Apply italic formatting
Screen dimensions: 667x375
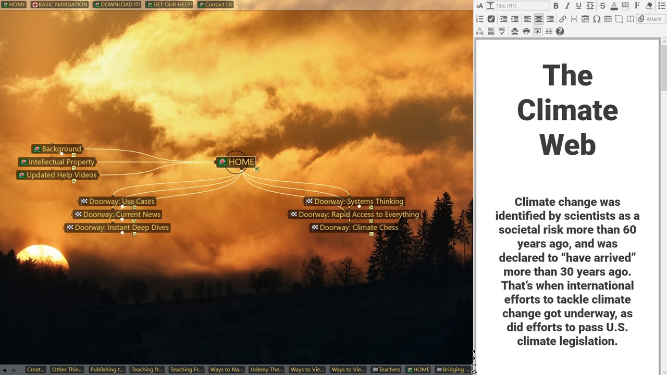(567, 6)
